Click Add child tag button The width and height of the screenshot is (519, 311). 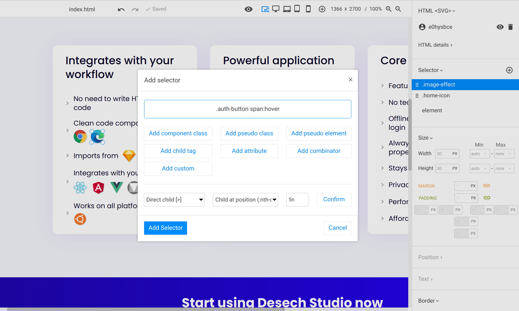pyautogui.click(x=178, y=151)
